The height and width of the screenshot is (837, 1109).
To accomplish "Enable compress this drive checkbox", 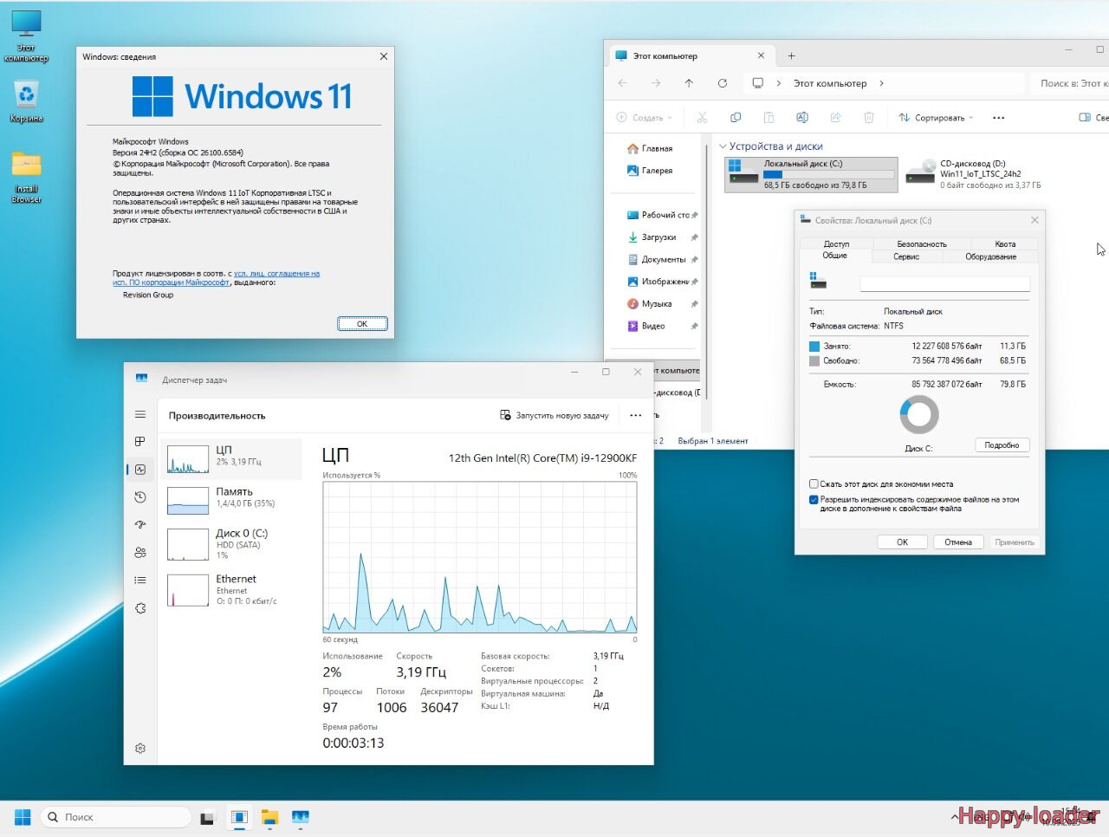I will (x=814, y=484).
